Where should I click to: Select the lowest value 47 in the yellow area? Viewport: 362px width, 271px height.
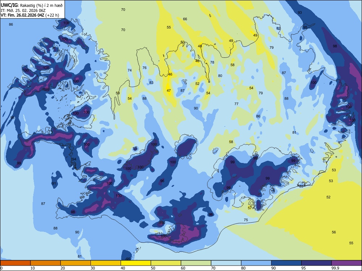169,91
